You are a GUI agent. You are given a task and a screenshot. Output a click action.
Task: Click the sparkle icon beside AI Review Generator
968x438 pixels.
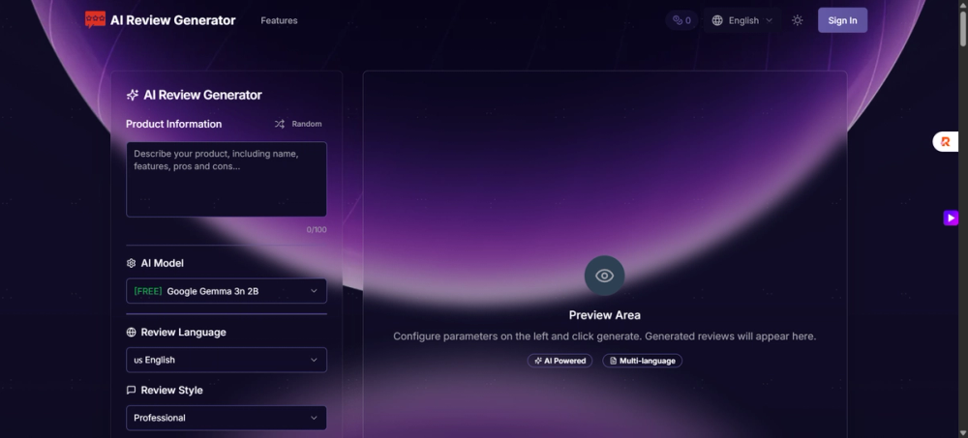click(132, 95)
